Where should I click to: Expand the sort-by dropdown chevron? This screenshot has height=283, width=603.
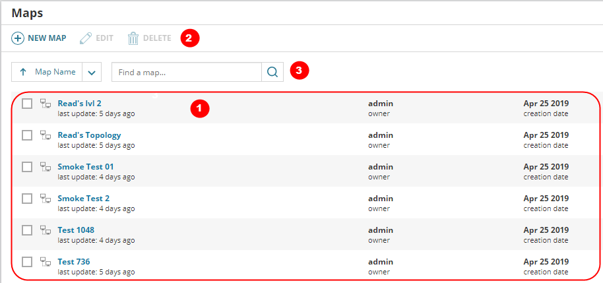pyautogui.click(x=92, y=72)
